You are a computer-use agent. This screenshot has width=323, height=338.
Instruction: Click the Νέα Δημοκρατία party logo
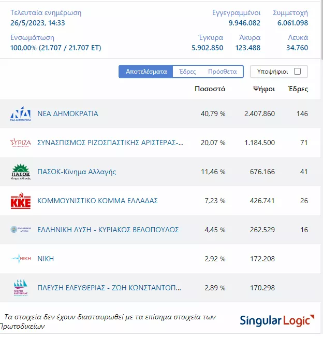[x=21, y=114]
